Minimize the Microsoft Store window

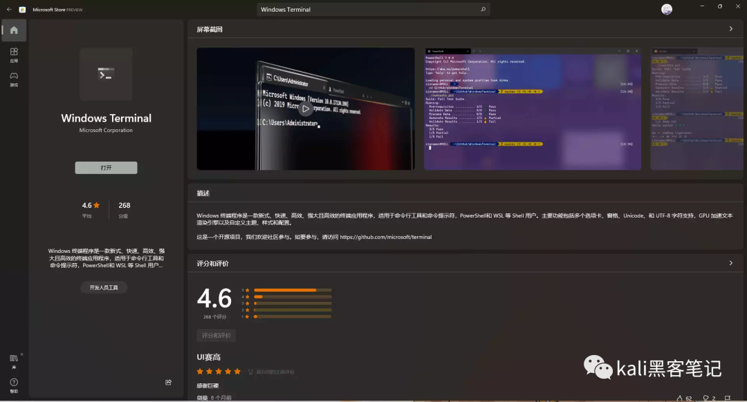702,6
